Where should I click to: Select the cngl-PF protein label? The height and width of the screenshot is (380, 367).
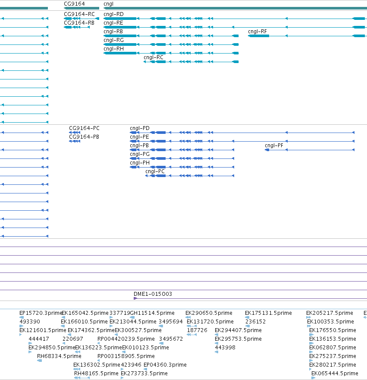(274, 146)
